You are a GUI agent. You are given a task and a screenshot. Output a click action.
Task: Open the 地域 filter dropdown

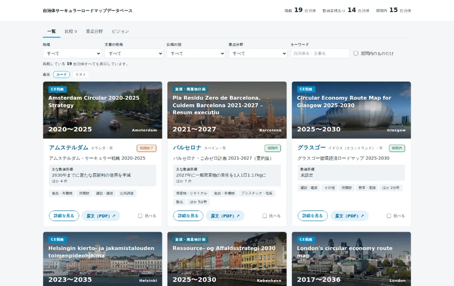pos(72,53)
